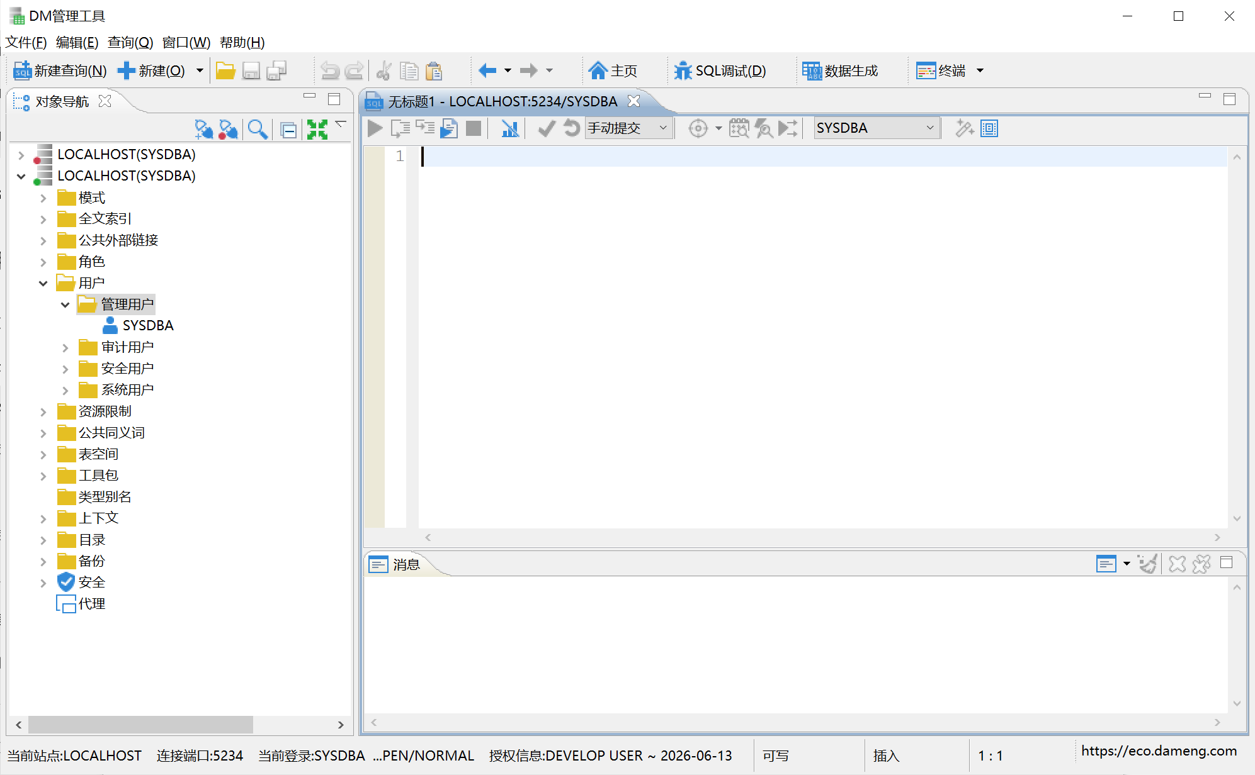Click the execute script file icon
Screen dimensions: 1255x775
tap(449, 128)
